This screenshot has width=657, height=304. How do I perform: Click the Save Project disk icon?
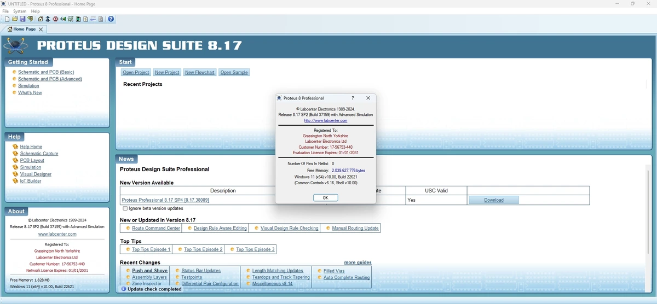(x=22, y=19)
